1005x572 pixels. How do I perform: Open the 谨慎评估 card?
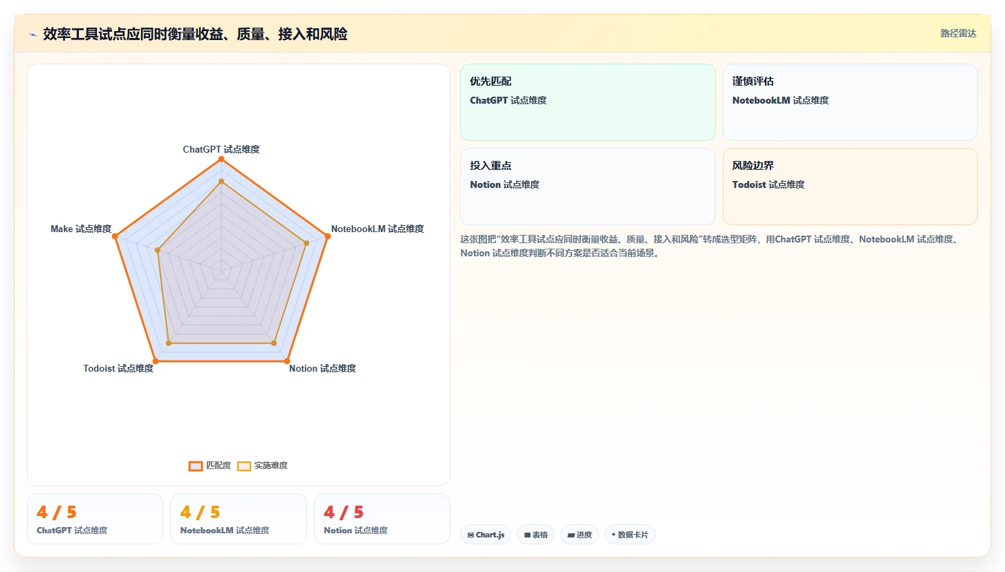tap(850, 102)
